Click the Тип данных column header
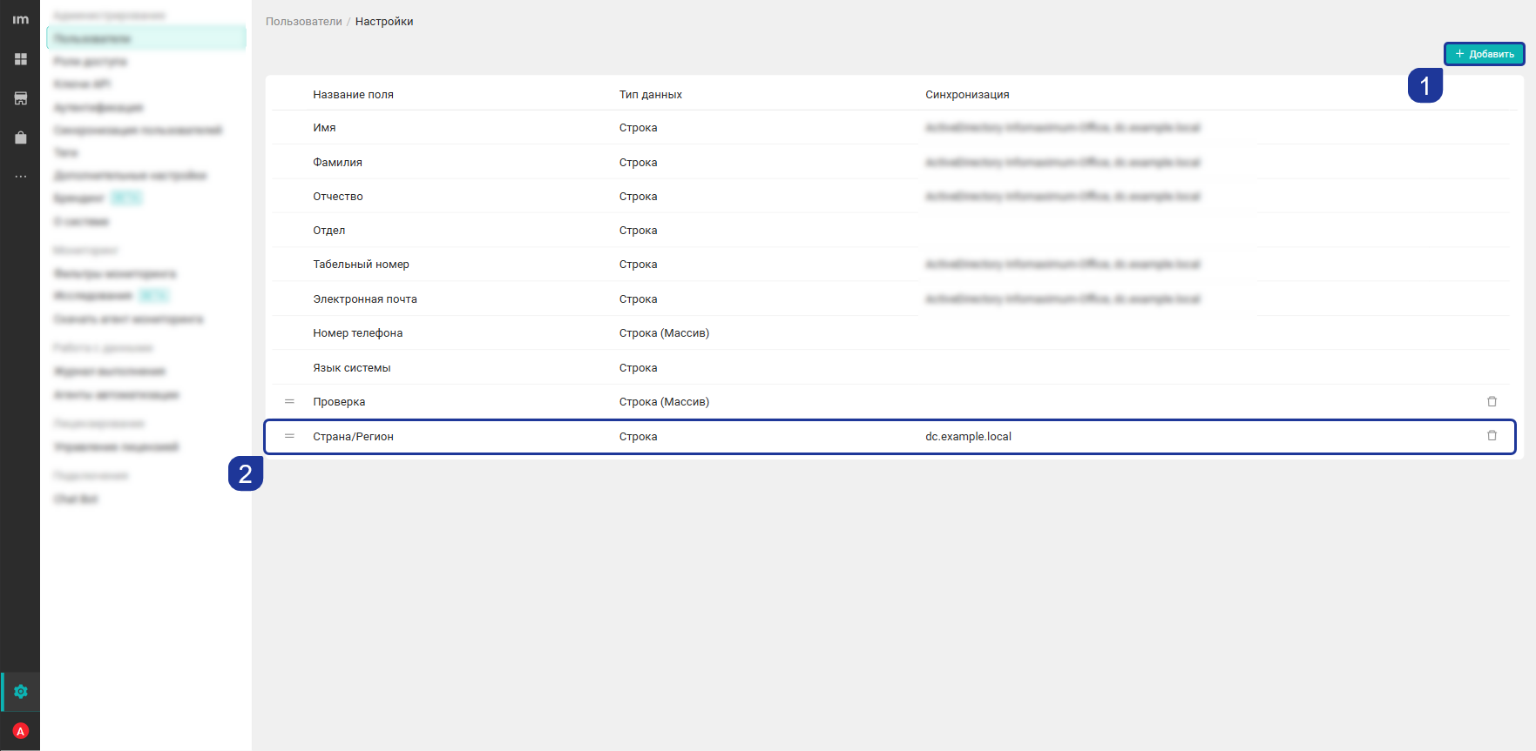 tap(651, 95)
